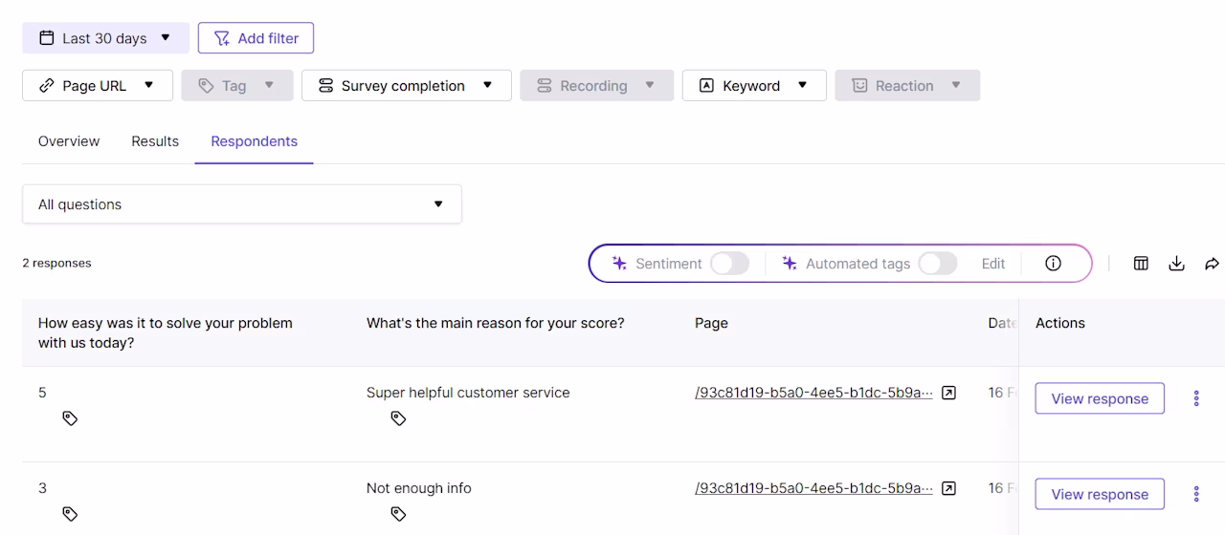The height and width of the screenshot is (535, 1225).
Task: Switch to the Results tab
Action: click(x=155, y=141)
